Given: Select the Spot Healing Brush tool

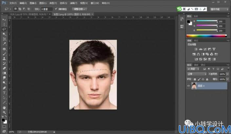Looking at the screenshot, I should click(x=4, y=49).
